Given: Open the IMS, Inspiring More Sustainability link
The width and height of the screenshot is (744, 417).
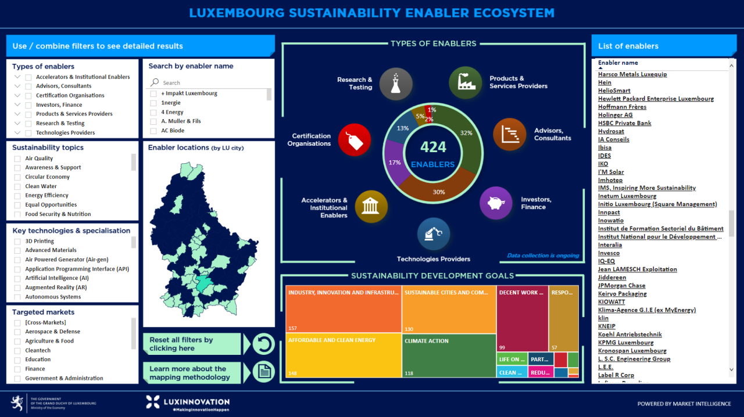Looking at the screenshot, I should (x=647, y=188).
